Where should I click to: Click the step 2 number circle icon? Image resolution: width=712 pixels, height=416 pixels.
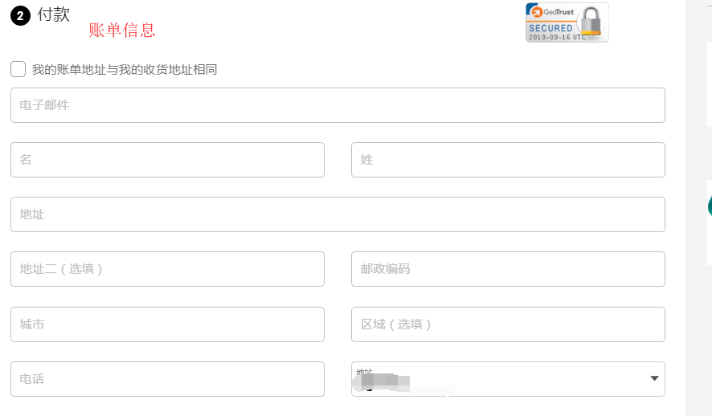[x=20, y=15]
